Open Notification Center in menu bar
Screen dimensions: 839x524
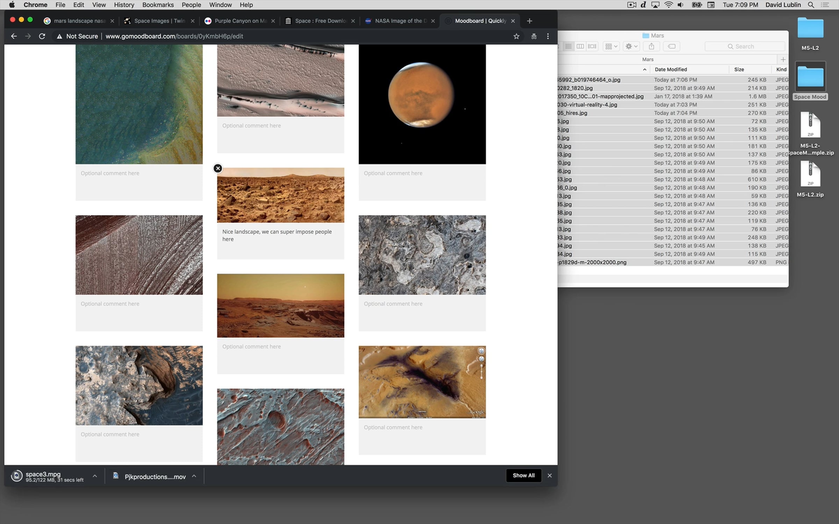(x=825, y=5)
